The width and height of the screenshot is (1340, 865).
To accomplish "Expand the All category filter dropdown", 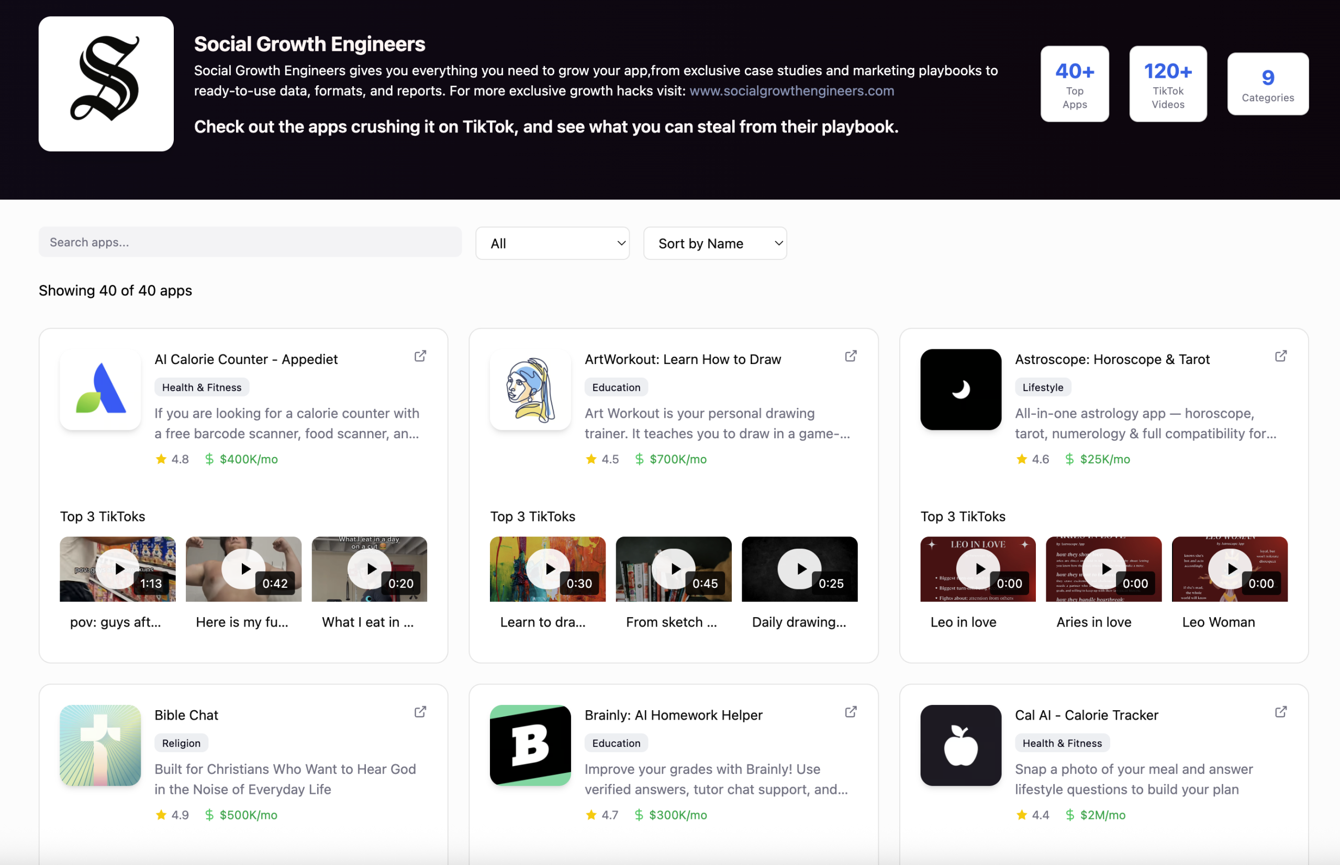I will [552, 243].
